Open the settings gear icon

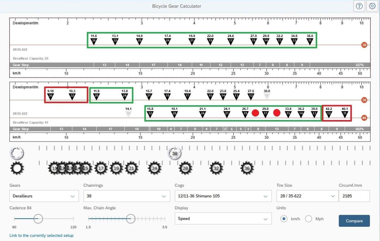pyautogui.click(x=372, y=6)
